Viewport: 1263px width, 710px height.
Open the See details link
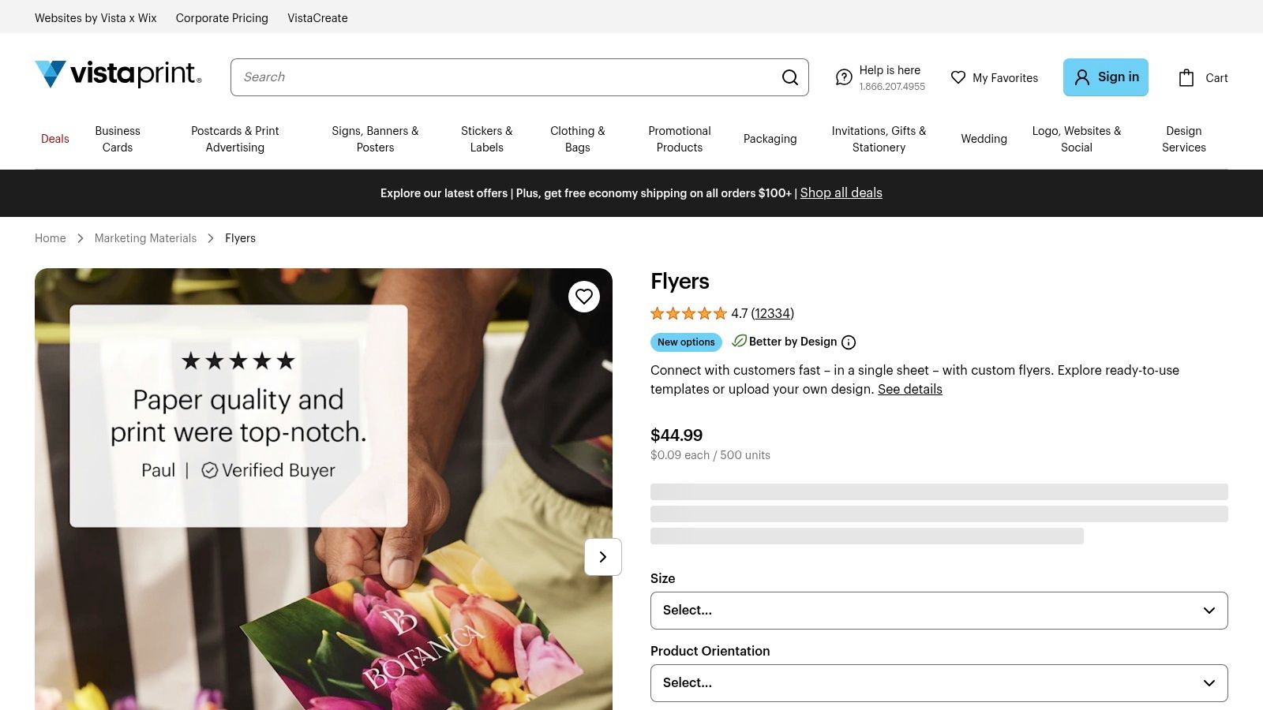point(910,389)
